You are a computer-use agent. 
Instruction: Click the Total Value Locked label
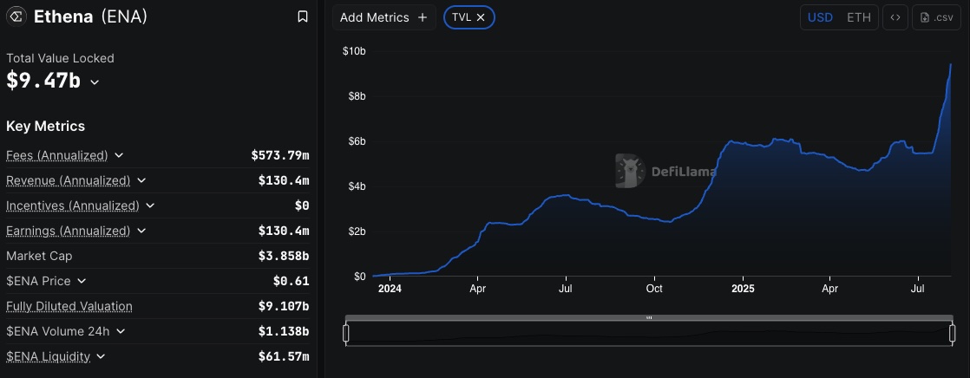tap(60, 58)
